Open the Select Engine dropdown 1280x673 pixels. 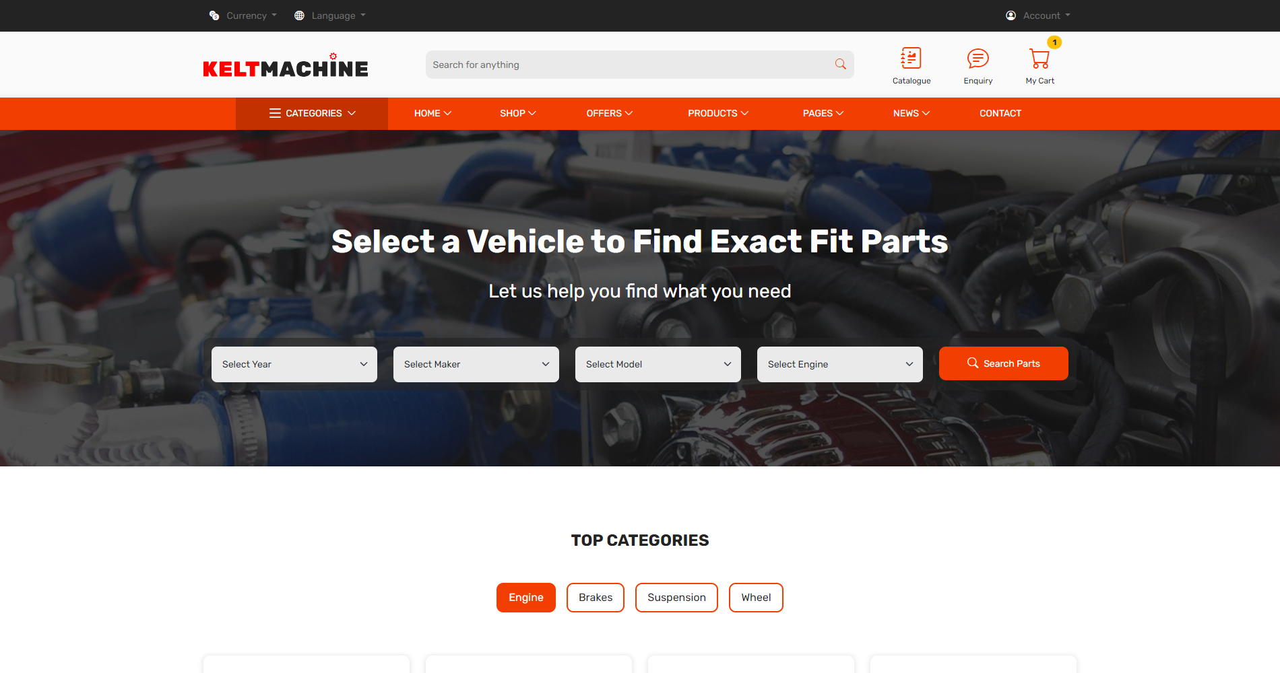840,364
